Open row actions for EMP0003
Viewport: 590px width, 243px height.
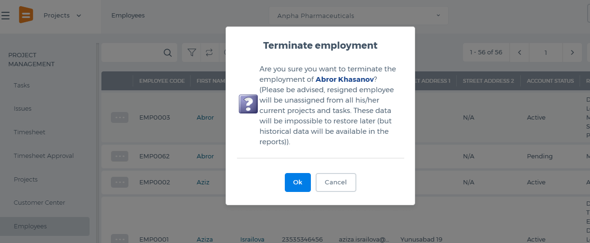click(119, 118)
